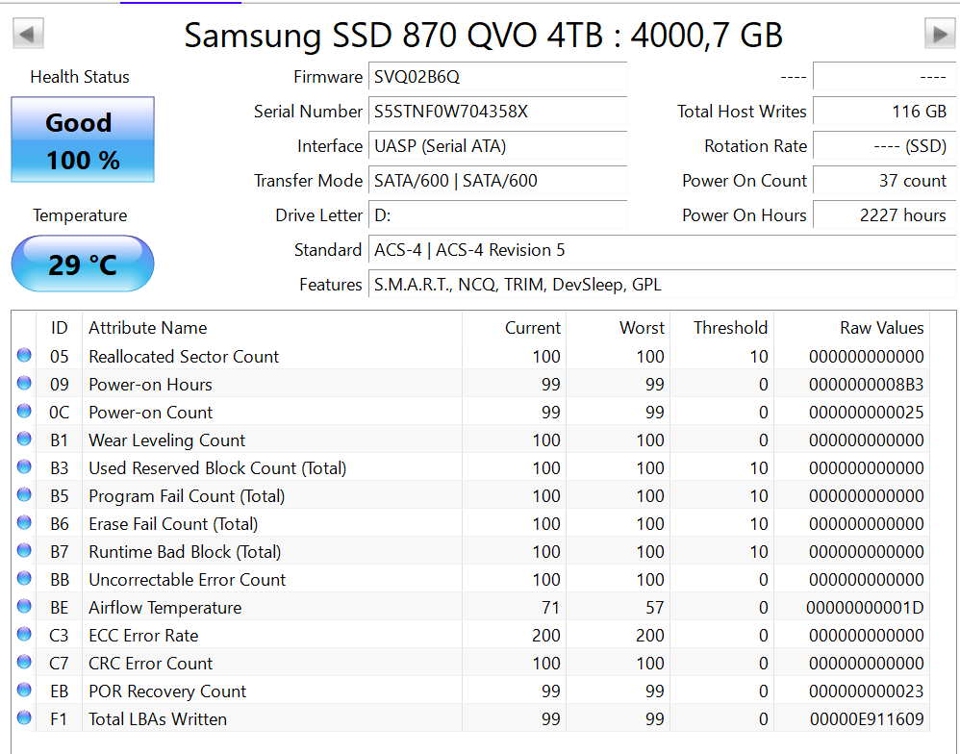
Task: Click the Interface field UASP (Serial ATA)
Action: tap(497, 146)
